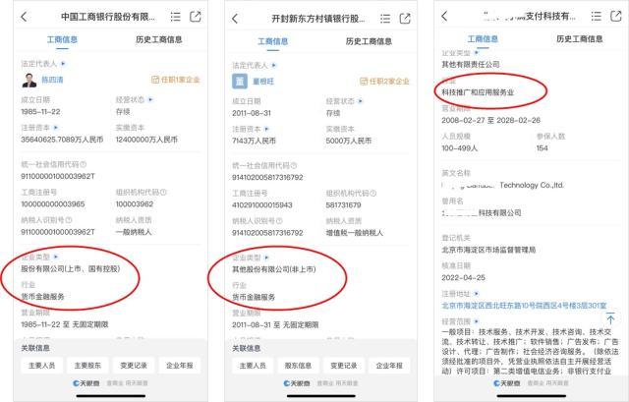Tap 变更记录 button on 开封新东方村镇银行 page

(344, 366)
